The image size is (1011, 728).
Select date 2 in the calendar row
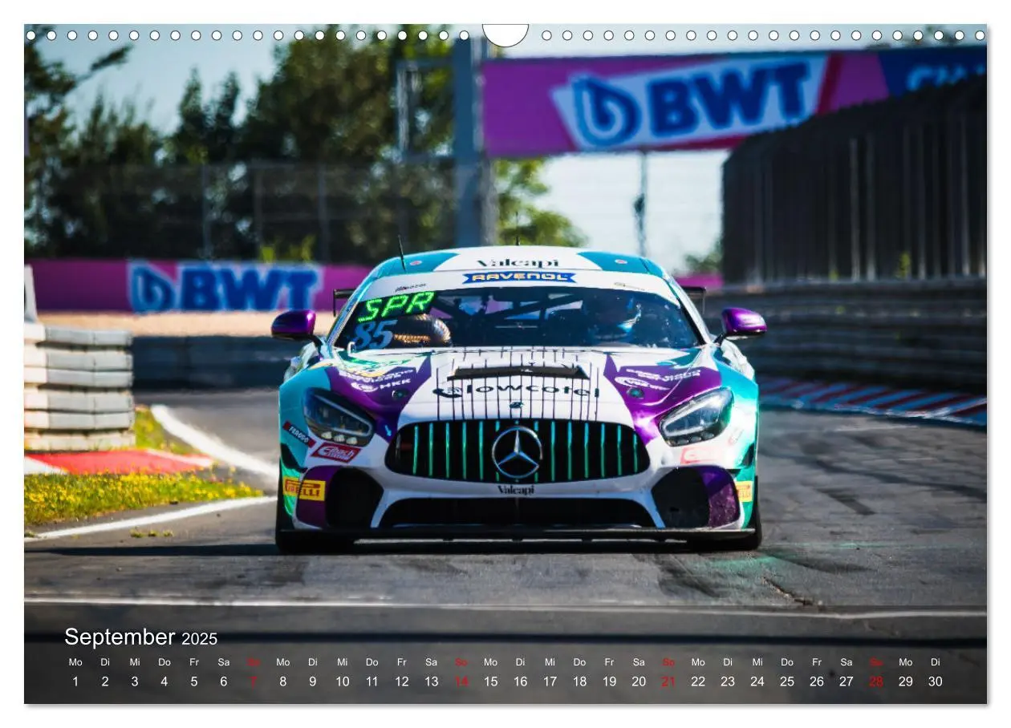tap(105, 681)
